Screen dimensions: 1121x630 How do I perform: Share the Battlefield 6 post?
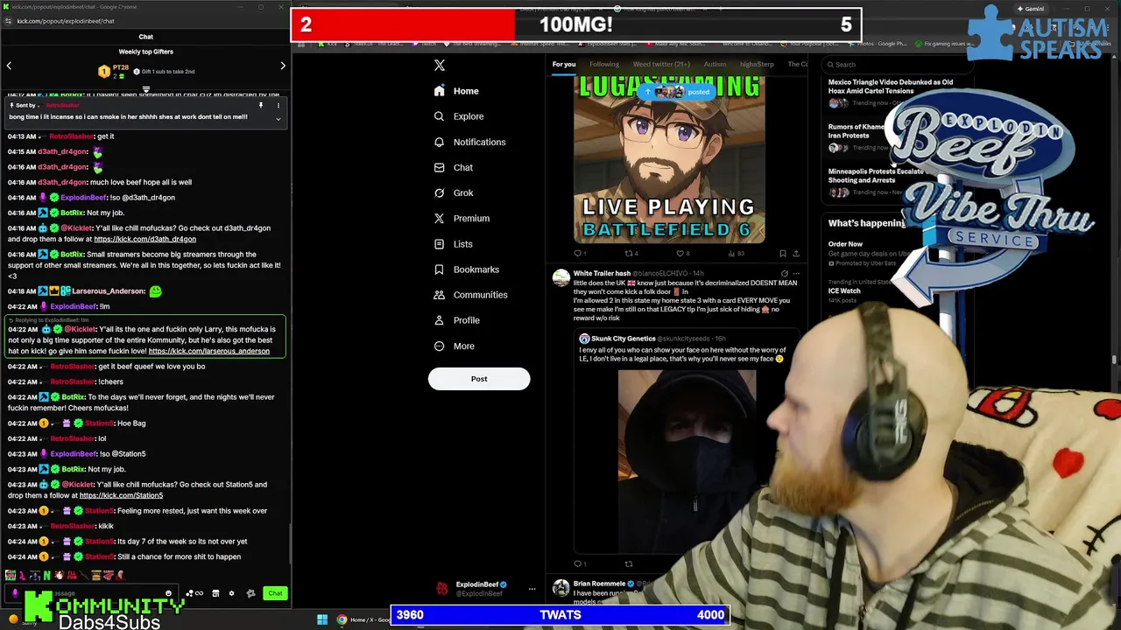(796, 254)
